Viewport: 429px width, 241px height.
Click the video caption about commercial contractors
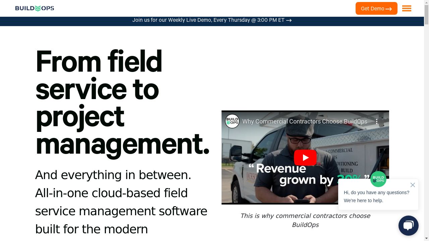(305, 220)
